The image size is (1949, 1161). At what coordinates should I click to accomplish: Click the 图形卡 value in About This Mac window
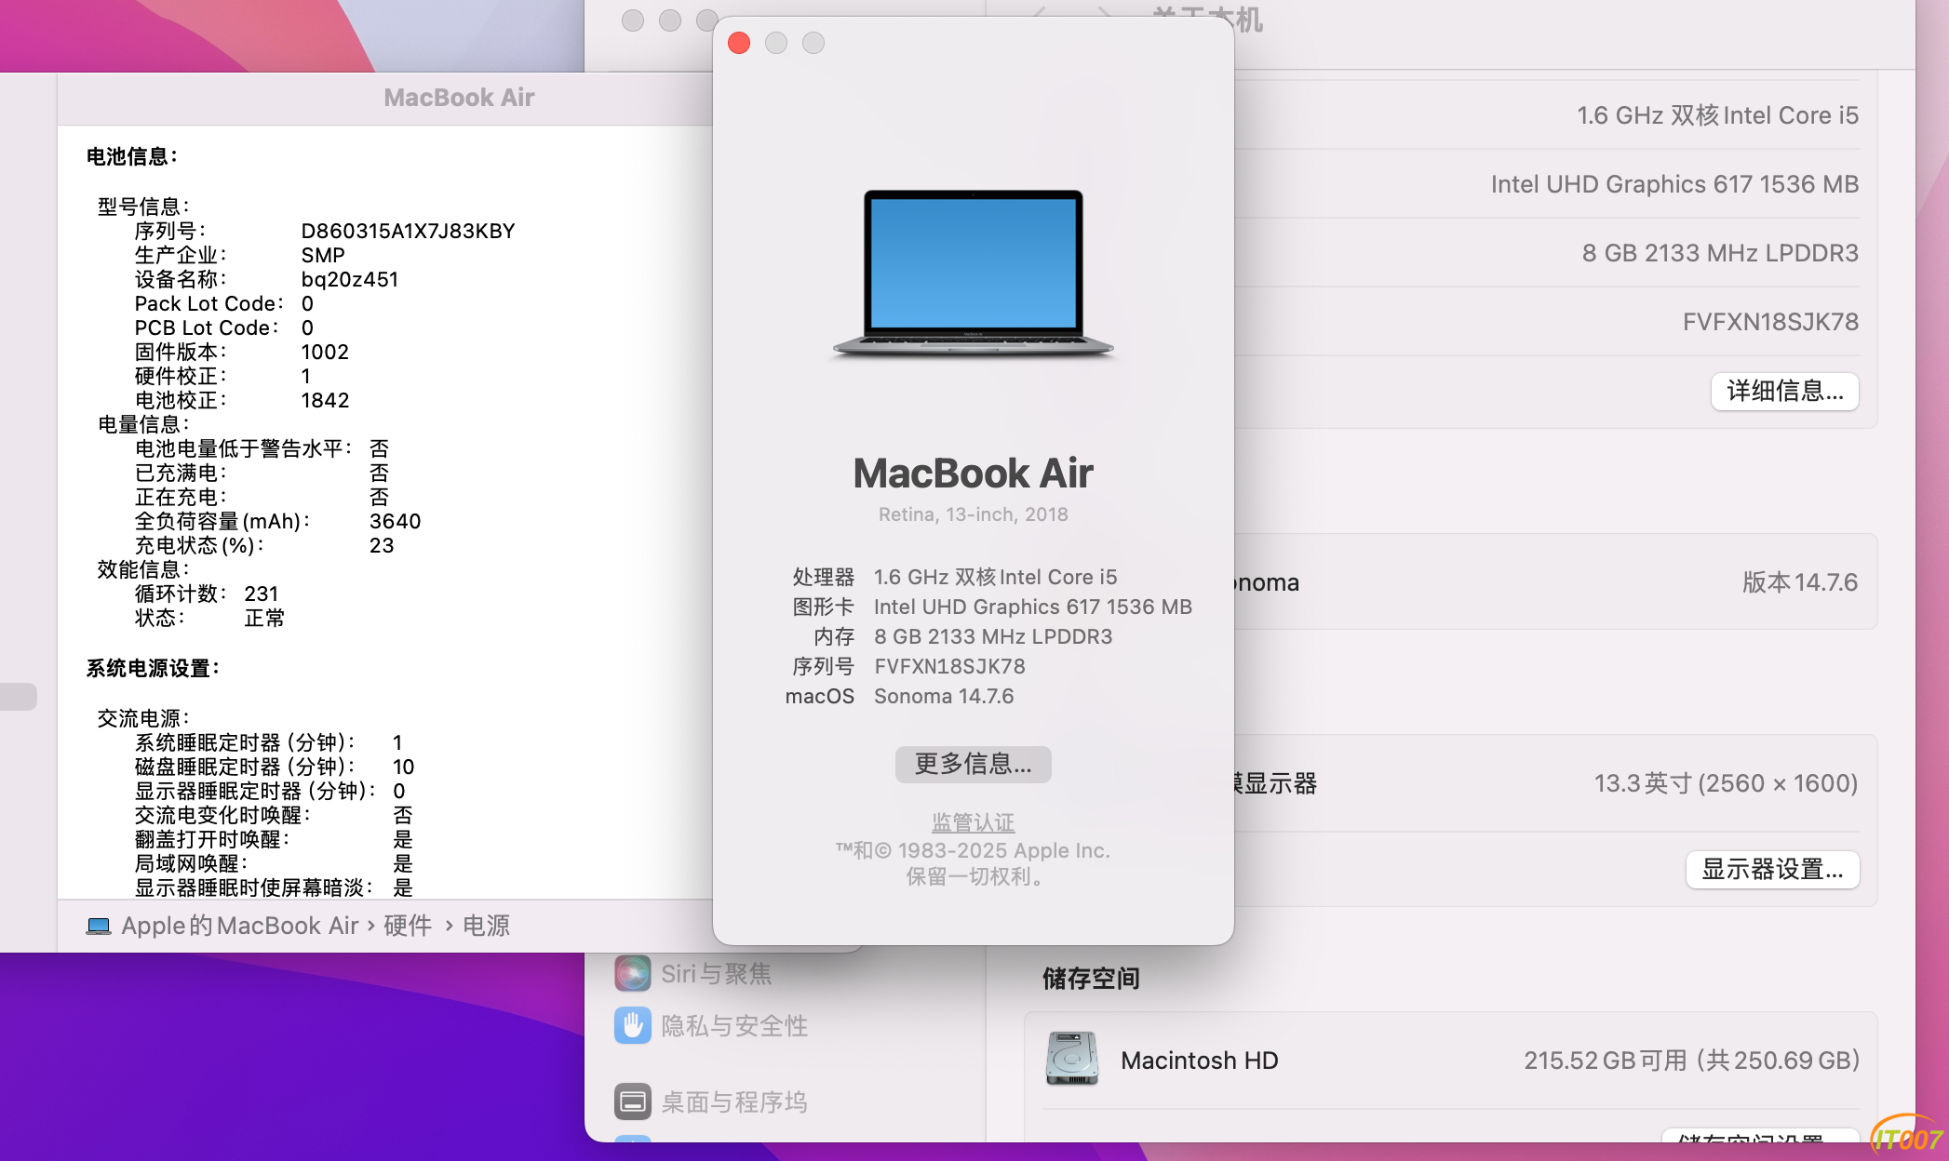[x=1033, y=607]
